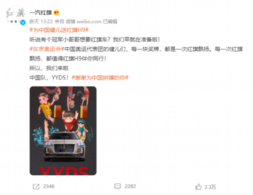Click the share/repost icon
253x195 pixels.
tap(36, 186)
